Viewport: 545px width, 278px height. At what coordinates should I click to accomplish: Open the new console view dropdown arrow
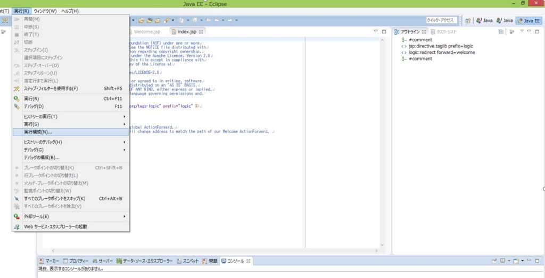pyautogui.click(x=523, y=260)
